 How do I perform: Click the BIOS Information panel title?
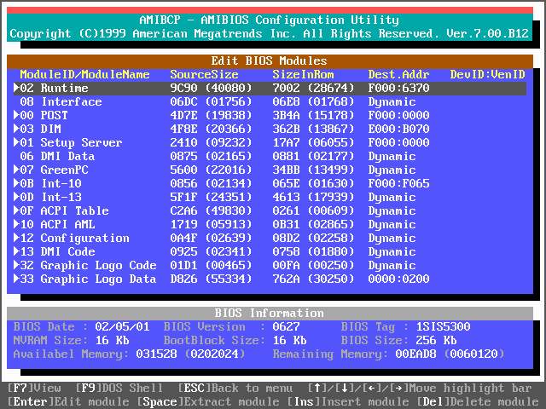tap(270, 314)
